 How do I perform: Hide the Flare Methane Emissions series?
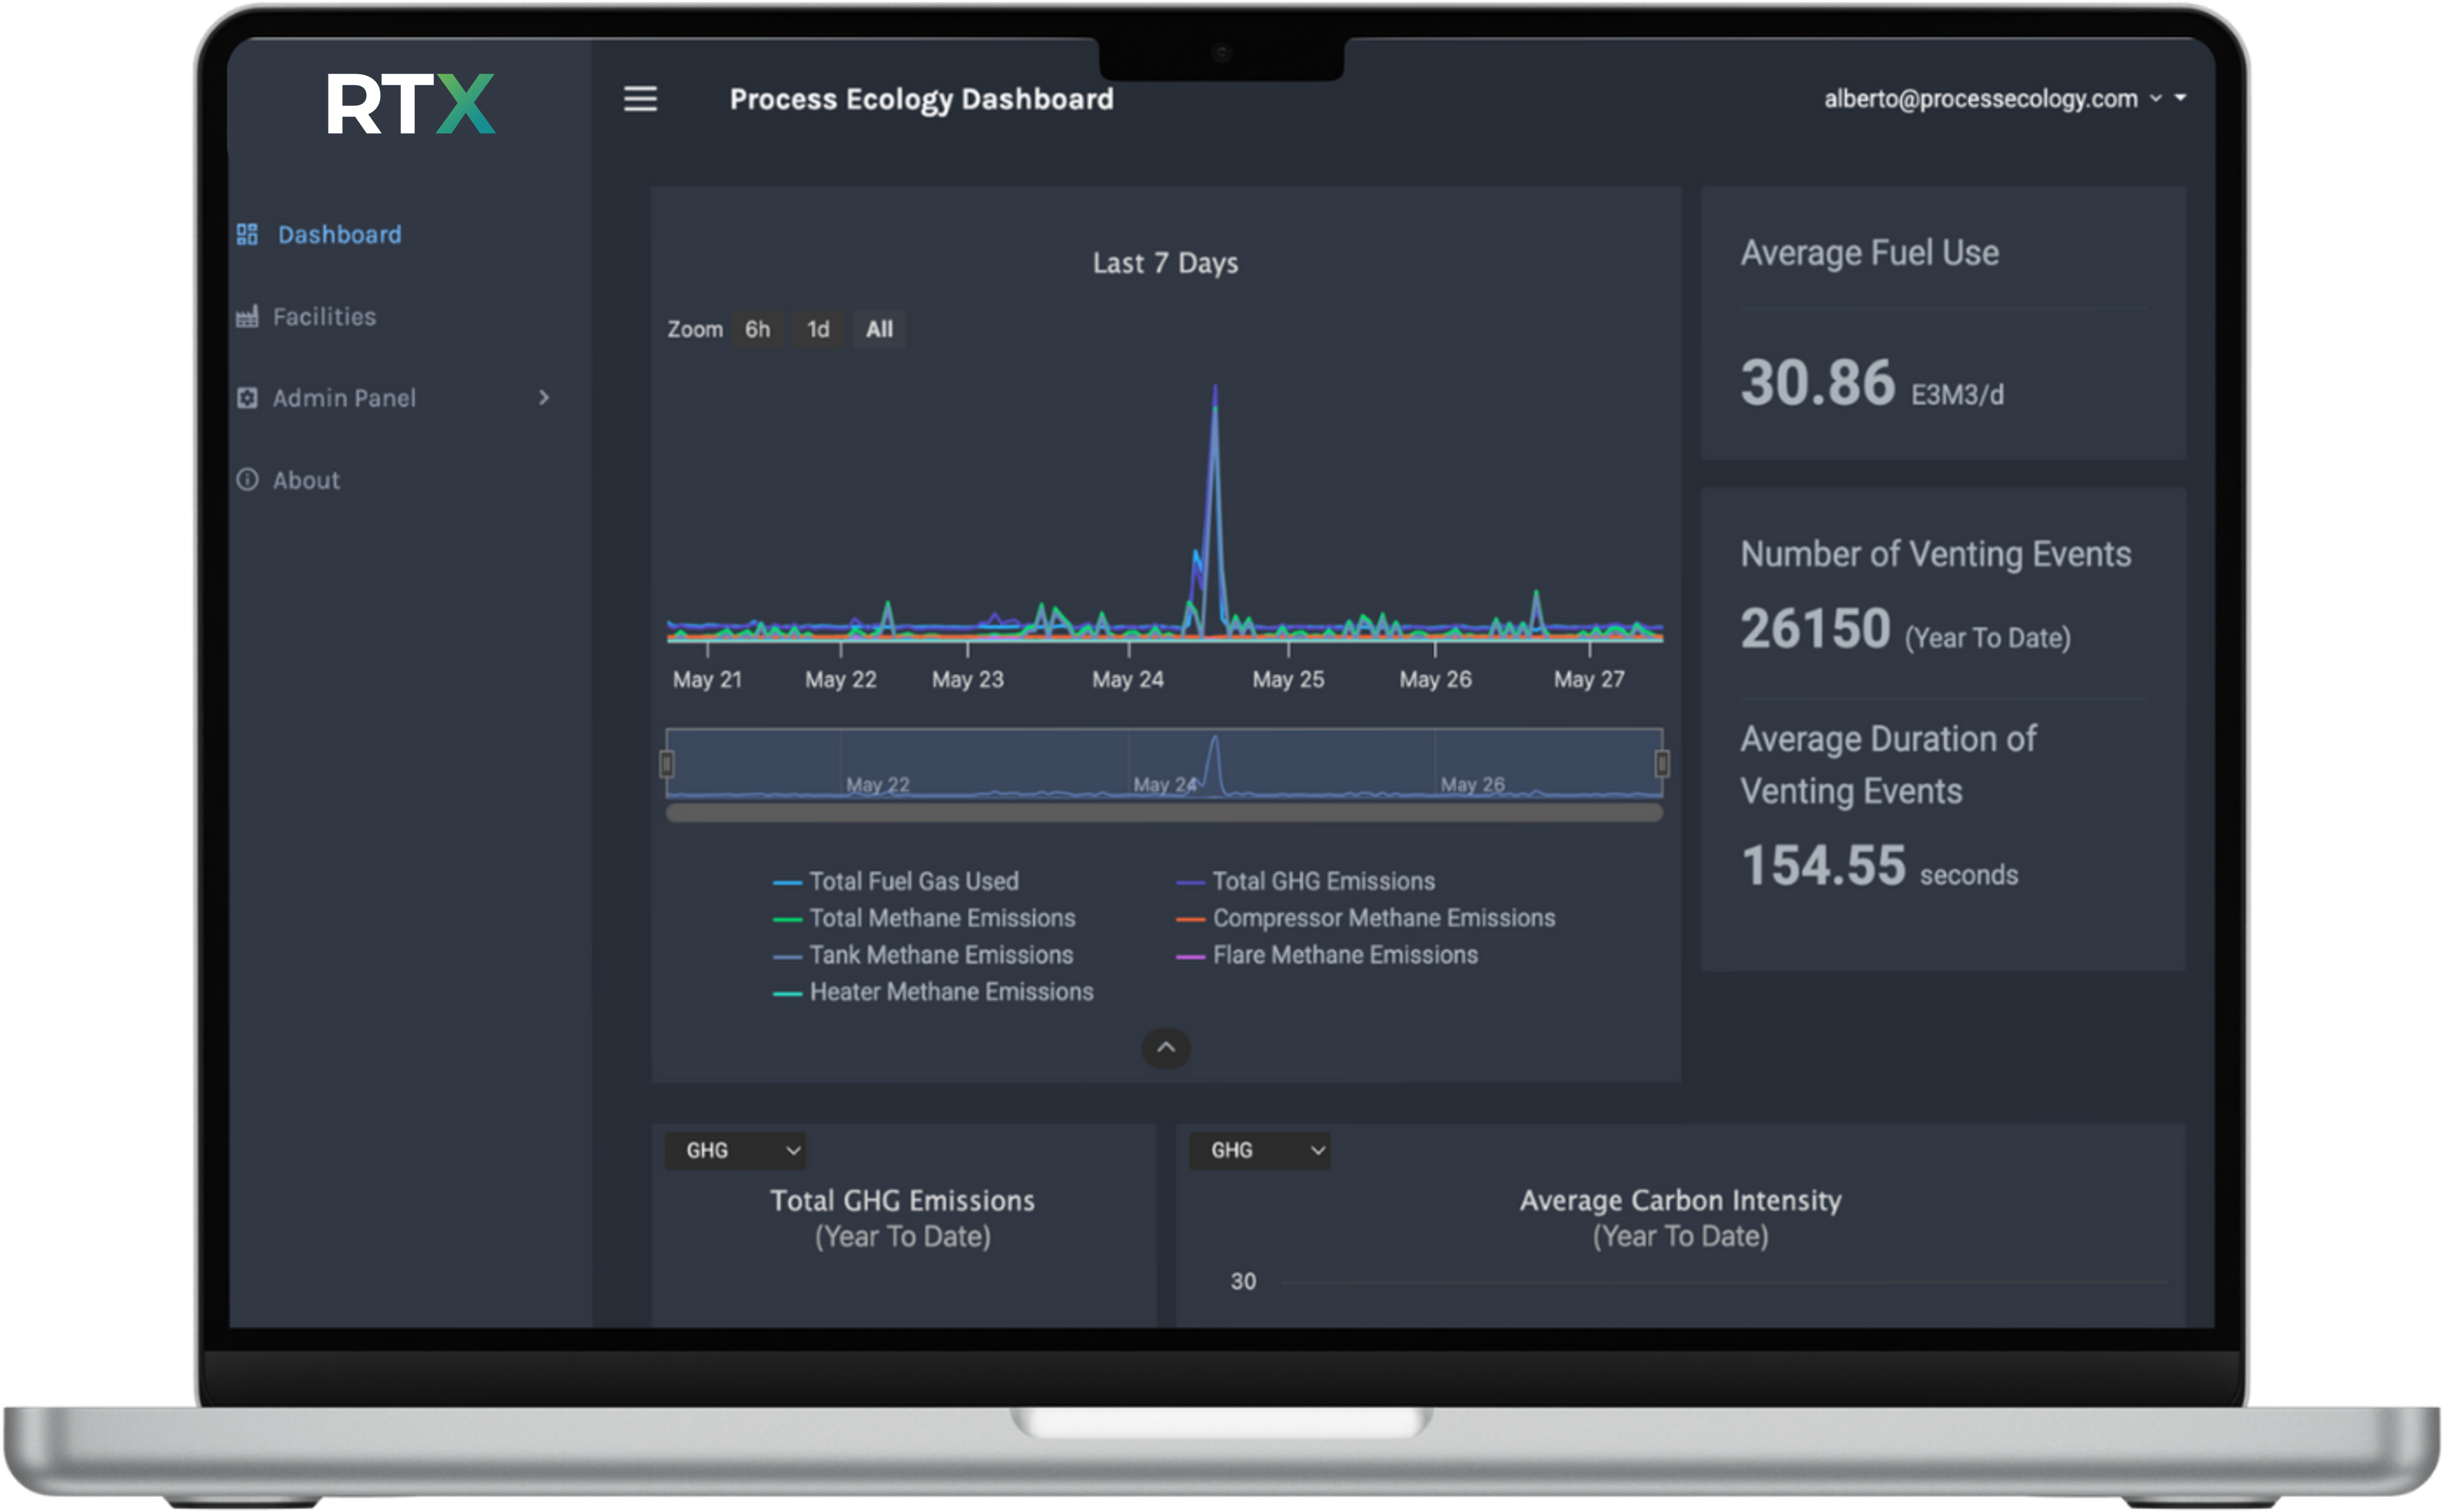tap(1343, 955)
